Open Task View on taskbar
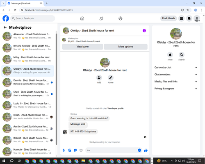The width and height of the screenshot is (205, 164). click(19, 161)
